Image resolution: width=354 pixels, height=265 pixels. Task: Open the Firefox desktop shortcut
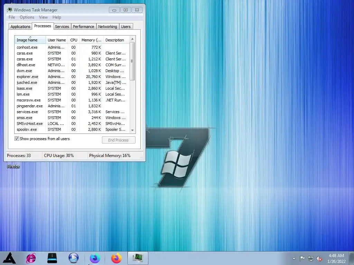(13, 166)
